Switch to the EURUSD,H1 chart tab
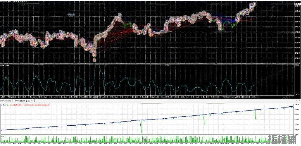 pos(6,100)
